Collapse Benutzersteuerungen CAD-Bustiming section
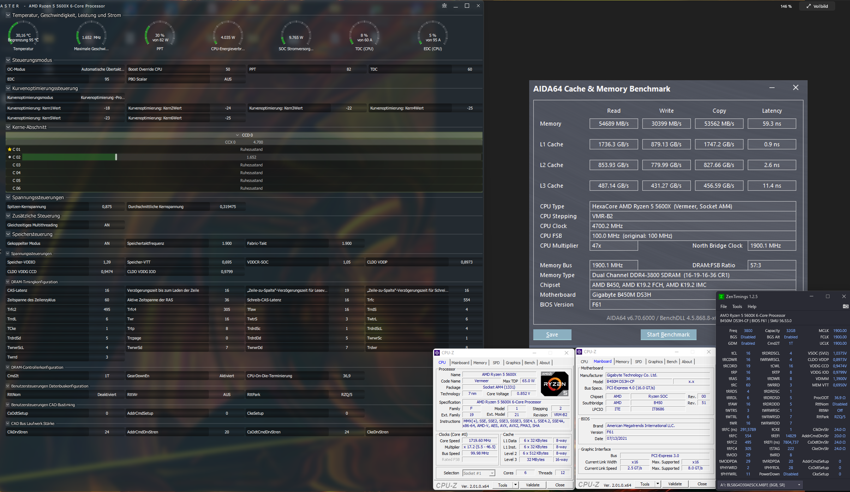 point(8,405)
